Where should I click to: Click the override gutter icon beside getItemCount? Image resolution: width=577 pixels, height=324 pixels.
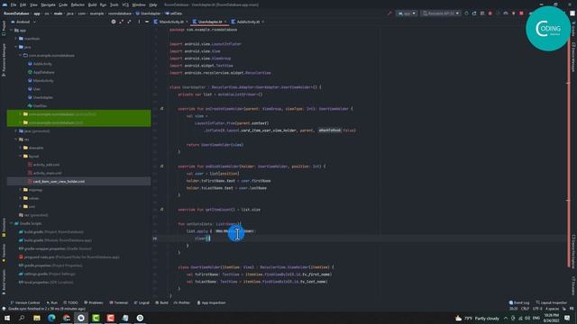coord(161,210)
